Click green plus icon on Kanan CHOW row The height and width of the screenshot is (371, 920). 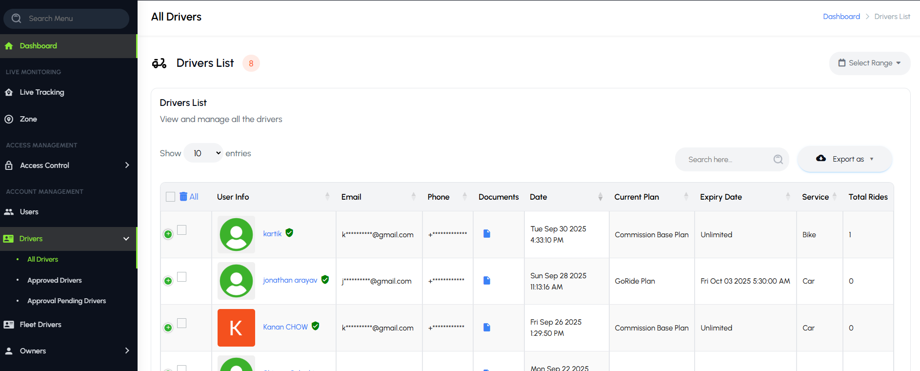pos(168,328)
